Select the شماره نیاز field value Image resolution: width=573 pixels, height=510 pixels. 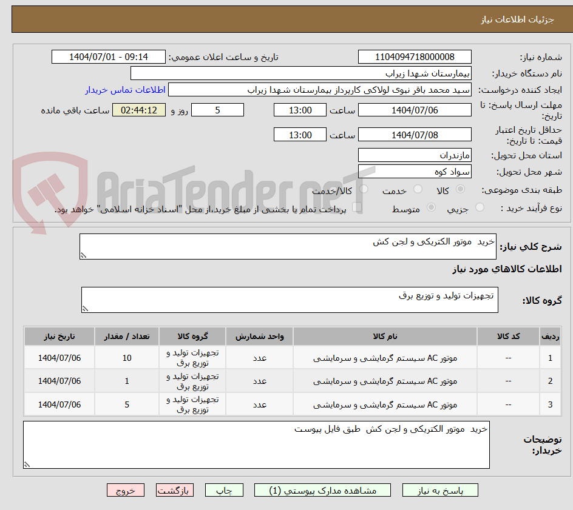[x=415, y=56]
